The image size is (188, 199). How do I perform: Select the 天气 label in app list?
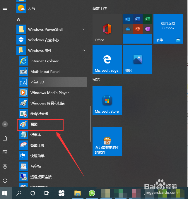pyautogui.click(x=32, y=8)
